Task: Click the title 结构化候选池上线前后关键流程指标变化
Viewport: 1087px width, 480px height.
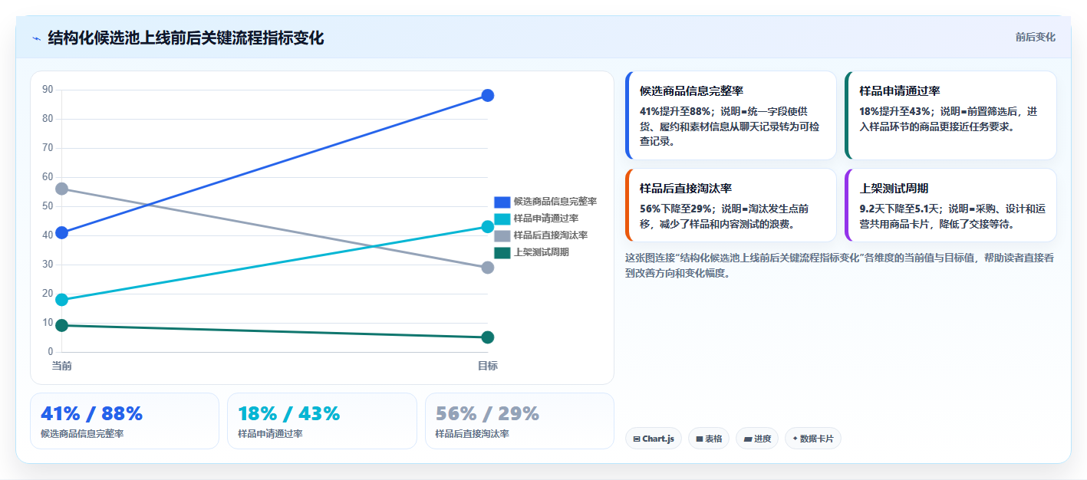Action: (x=186, y=38)
